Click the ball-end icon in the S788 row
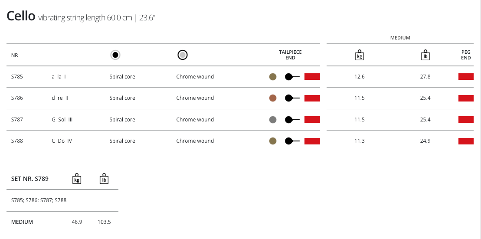Viewport: 481px width, 239px height. (x=292, y=141)
